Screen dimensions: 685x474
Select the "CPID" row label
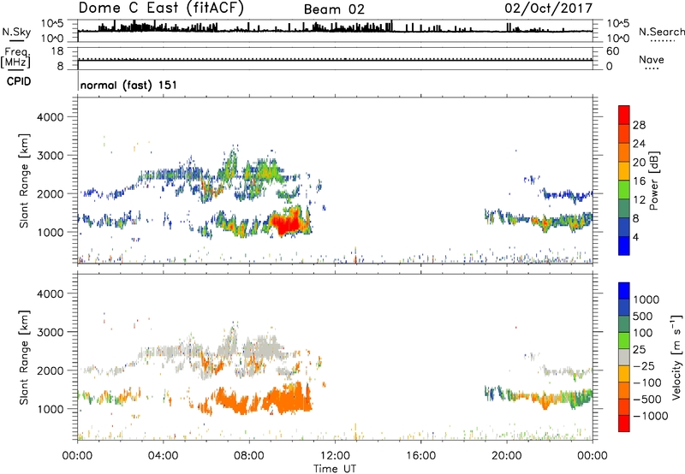(x=19, y=81)
